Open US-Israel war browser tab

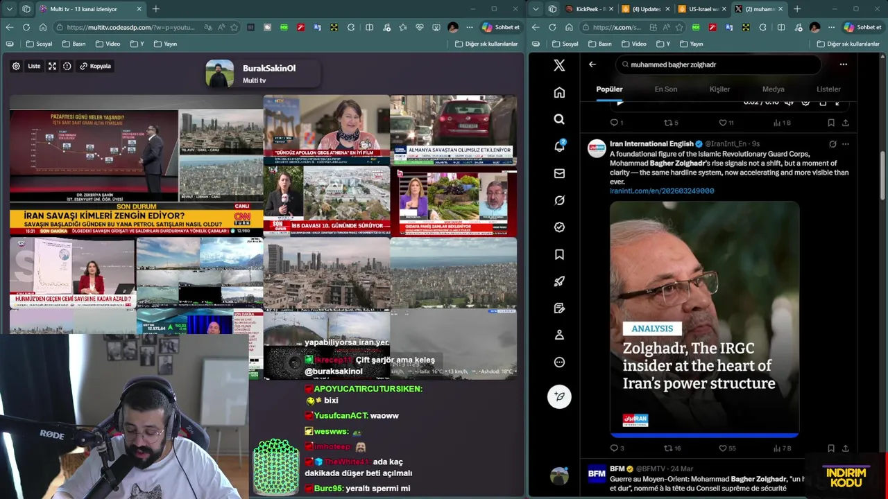pos(702,9)
